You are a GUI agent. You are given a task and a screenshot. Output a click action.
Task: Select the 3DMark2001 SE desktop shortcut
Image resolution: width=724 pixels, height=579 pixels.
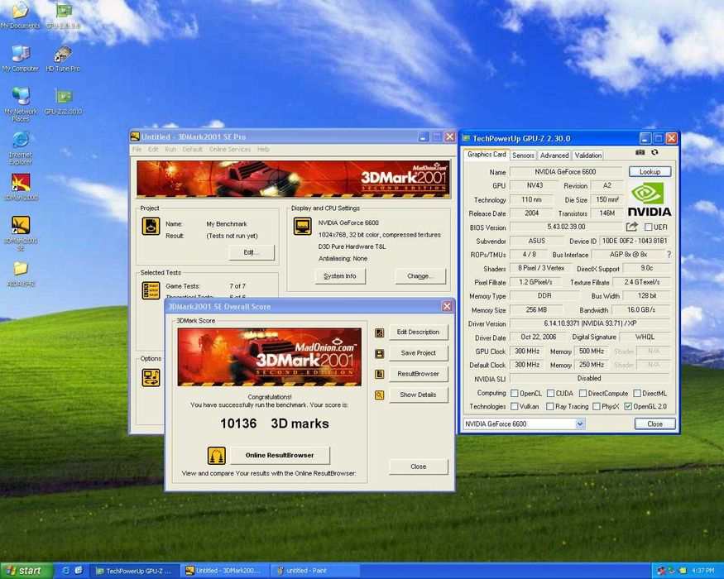tap(21, 233)
